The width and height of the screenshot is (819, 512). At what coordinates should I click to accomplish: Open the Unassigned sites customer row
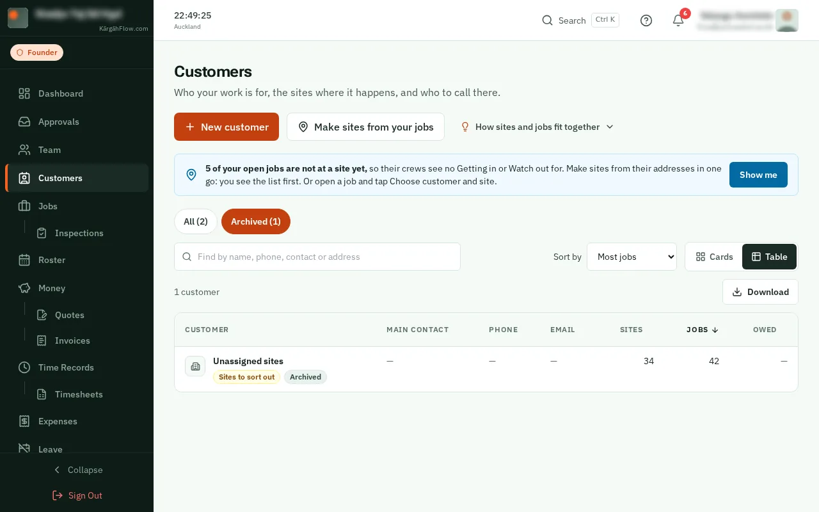click(486, 369)
